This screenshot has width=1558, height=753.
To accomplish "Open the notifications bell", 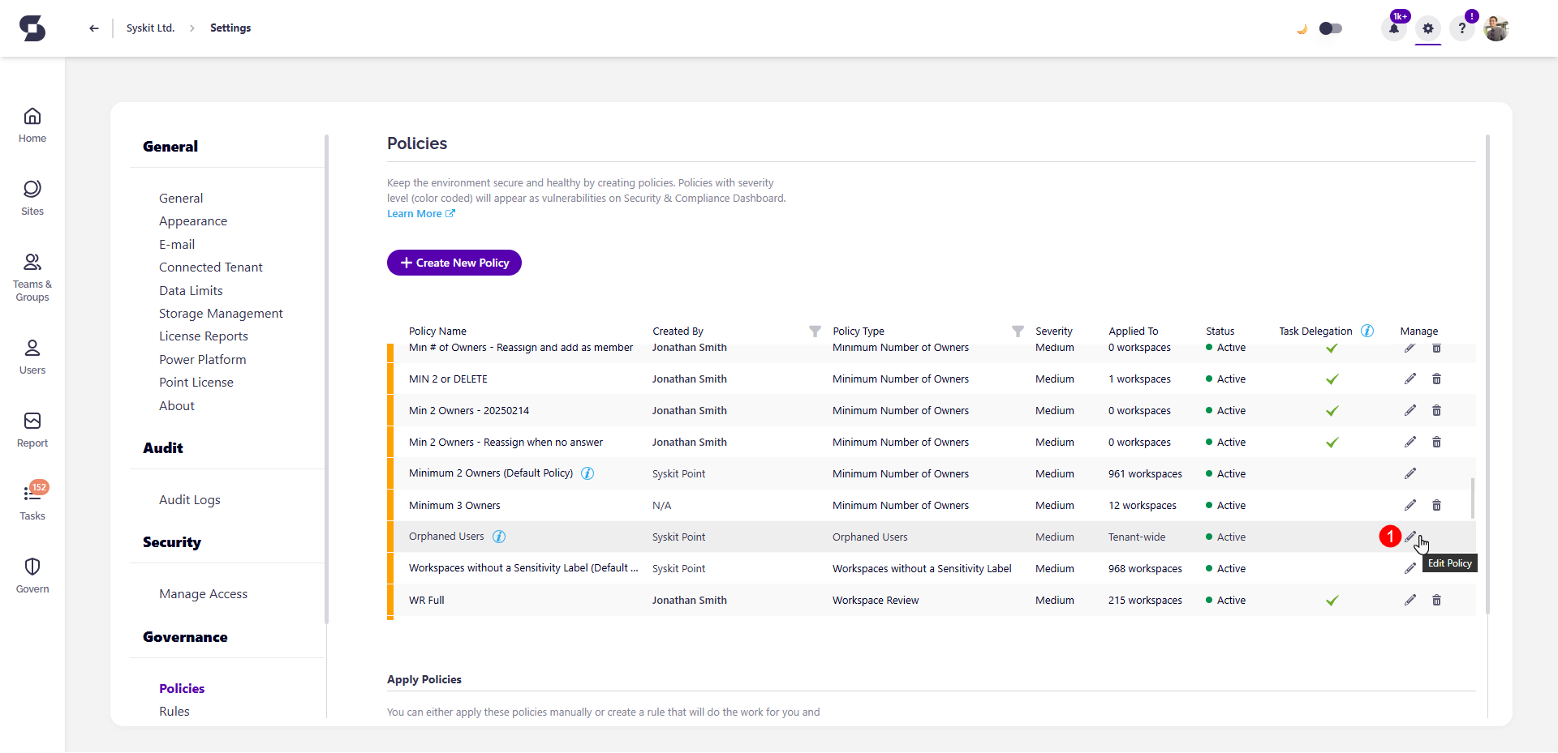I will [1393, 28].
